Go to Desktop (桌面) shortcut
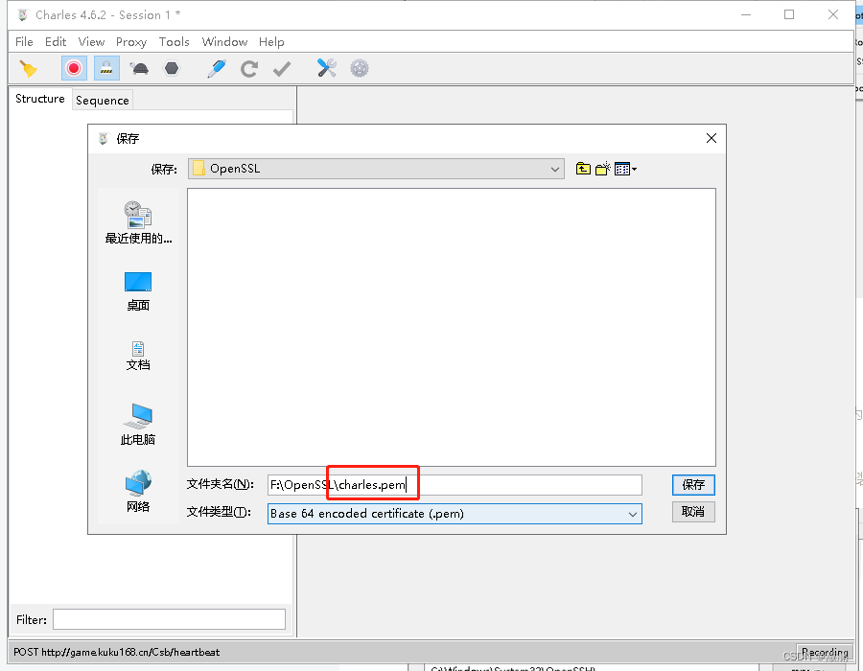This screenshot has height=671, width=863. tap(138, 291)
